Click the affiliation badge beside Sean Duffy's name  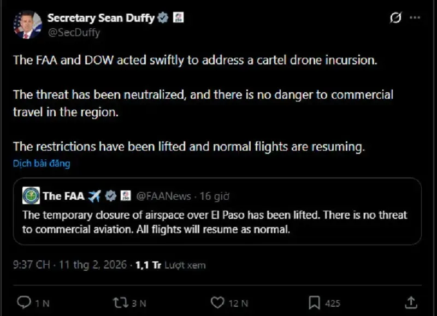178,17
